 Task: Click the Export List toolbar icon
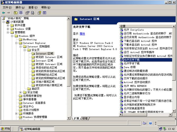pos(33,13)
